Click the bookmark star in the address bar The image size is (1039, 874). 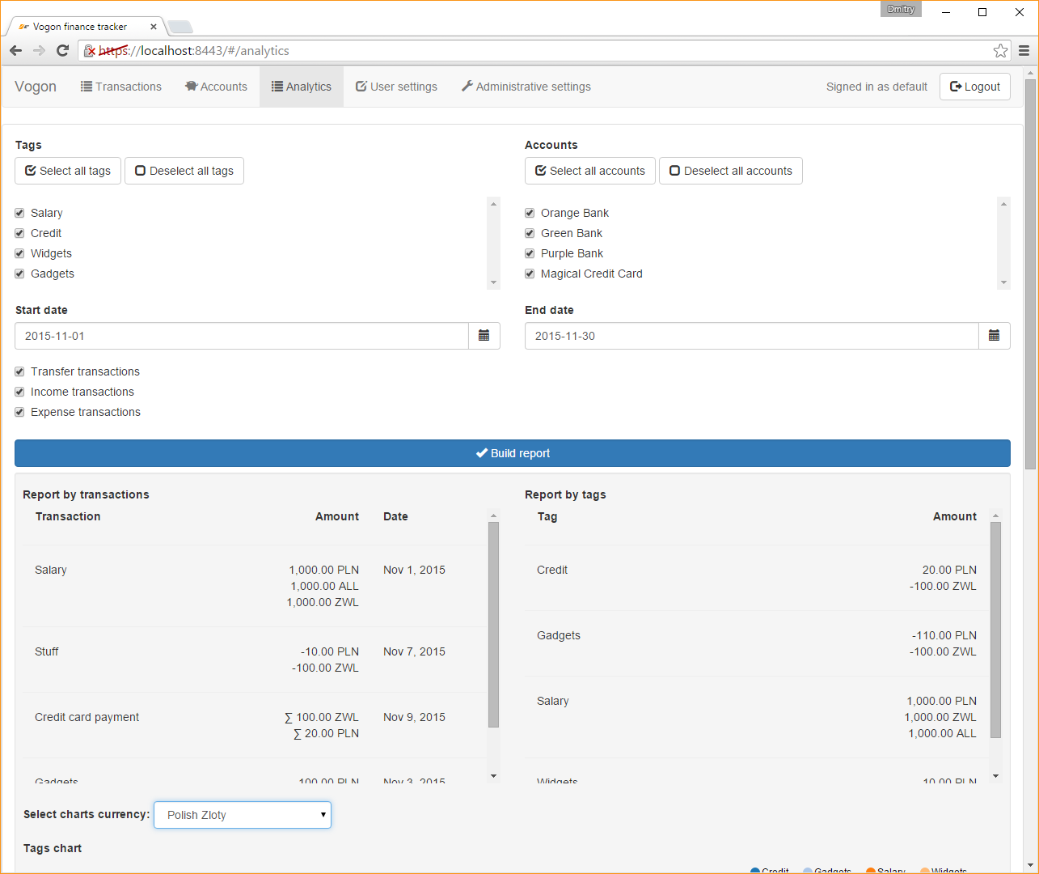click(1000, 50)
